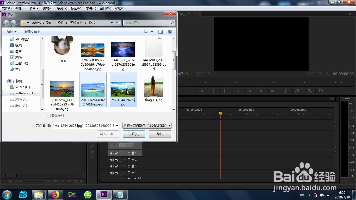This screenshot has width=356, height=200.
Task: Open the 适合 zoom level dropdown
Action: point(203,74)
